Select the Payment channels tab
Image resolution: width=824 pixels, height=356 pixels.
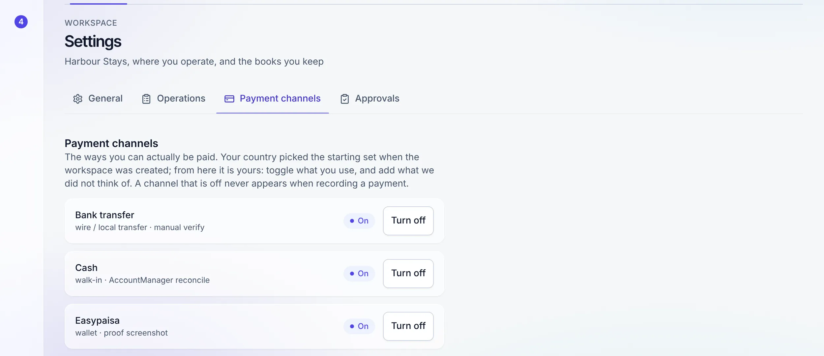pos(272,99)
